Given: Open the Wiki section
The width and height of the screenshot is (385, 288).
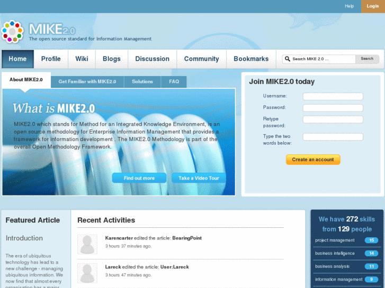Looking at the screenshot, I should (x=82, y=59).
